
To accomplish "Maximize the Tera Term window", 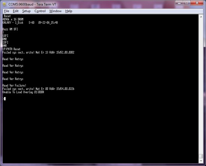I will pos(187,3).
